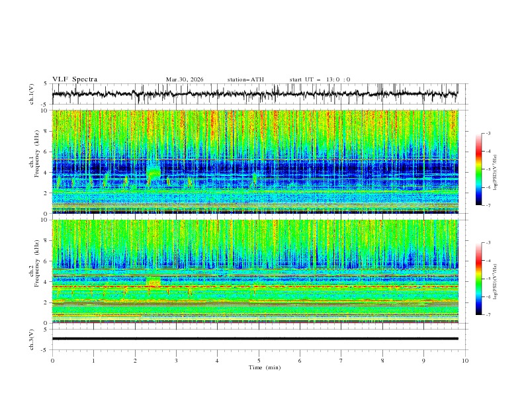The height and width of the screenshot is (405, 524).
Task: Click the time axis tick label '5'
Action: pyautogui.click(x=259, y=361)
